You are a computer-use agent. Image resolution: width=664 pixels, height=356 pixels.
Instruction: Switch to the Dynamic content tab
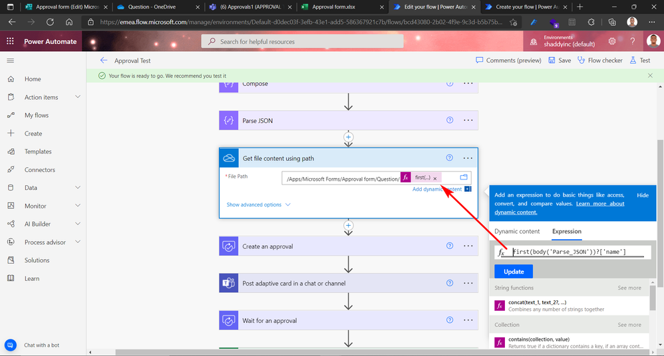[517, 231]
